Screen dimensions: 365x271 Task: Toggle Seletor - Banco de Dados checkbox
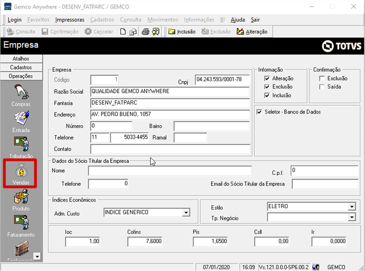[x=259, y=112]
